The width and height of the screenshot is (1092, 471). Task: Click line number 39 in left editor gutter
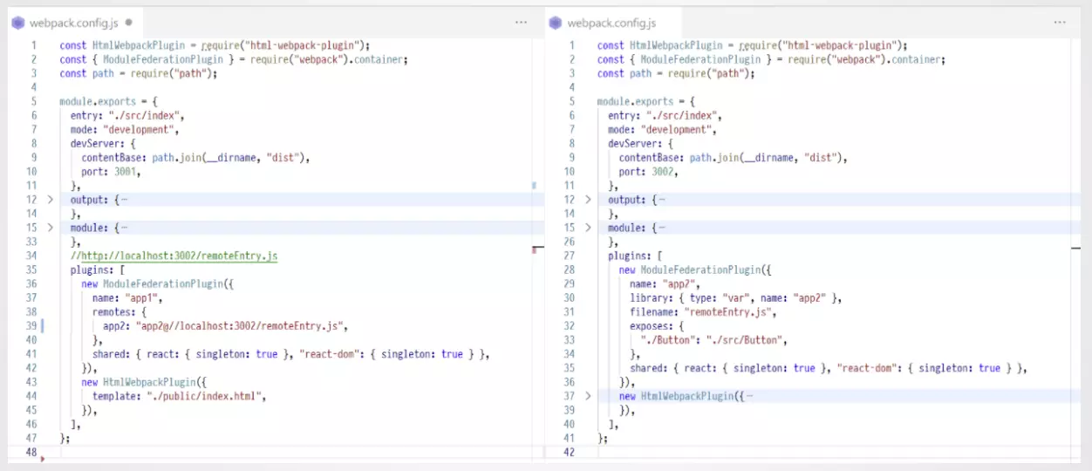(31, 326)
